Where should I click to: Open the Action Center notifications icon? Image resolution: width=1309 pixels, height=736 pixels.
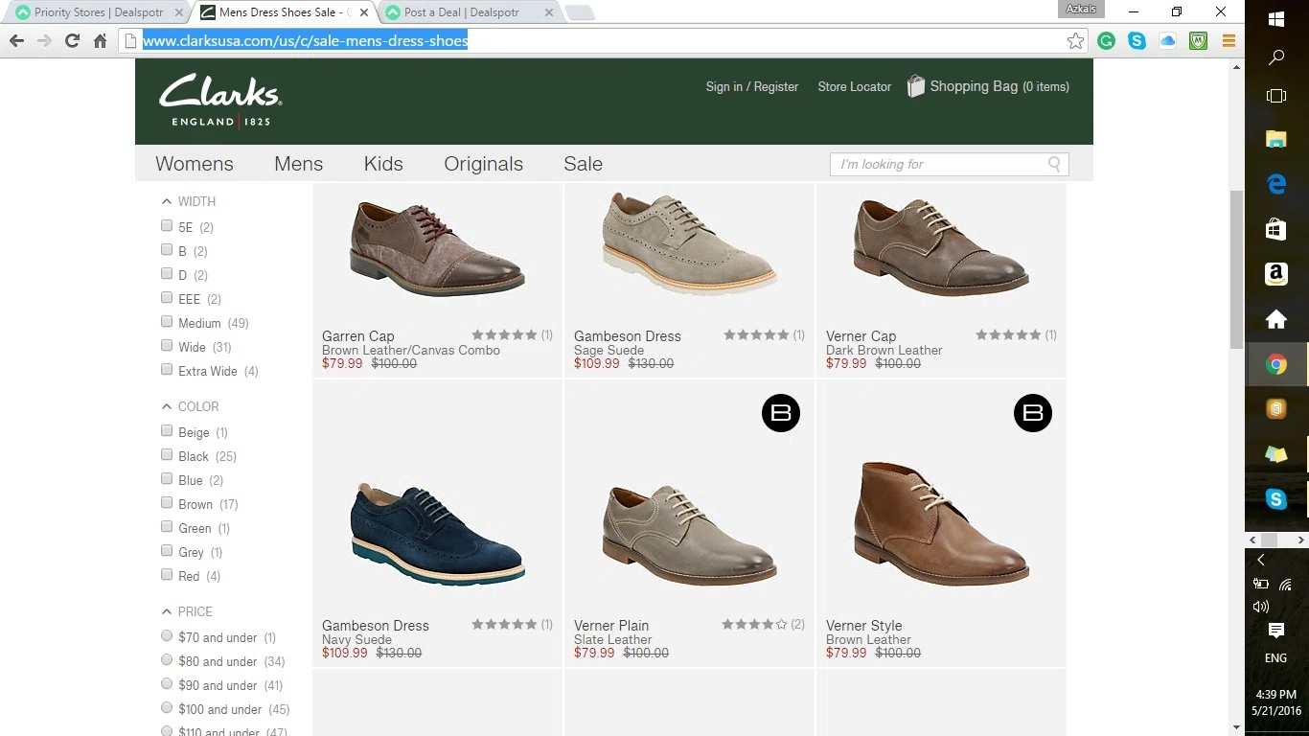pyautogui.click(x=1275, y=630)
